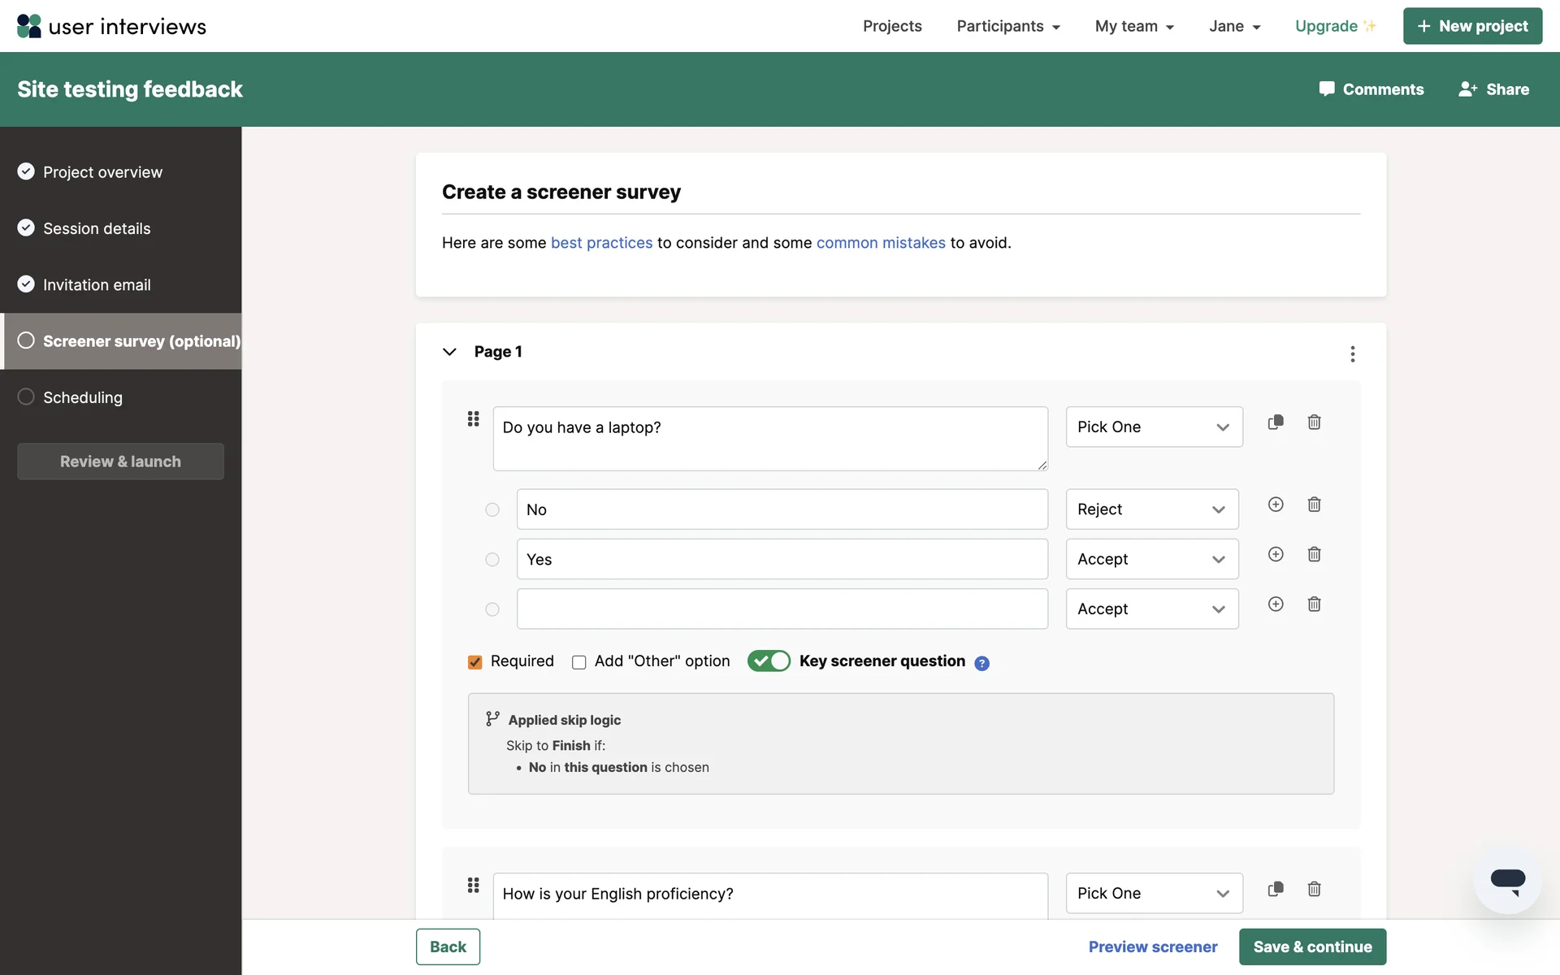
Task: Uncheck the Required checkbox
Action: click(475, 662)
